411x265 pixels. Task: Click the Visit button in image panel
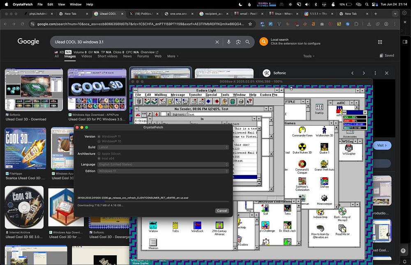(382, 145)
